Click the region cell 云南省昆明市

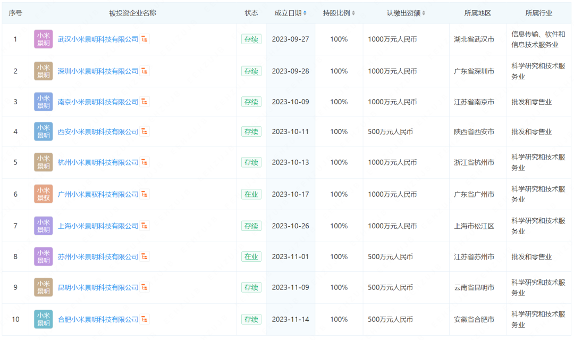474,288
